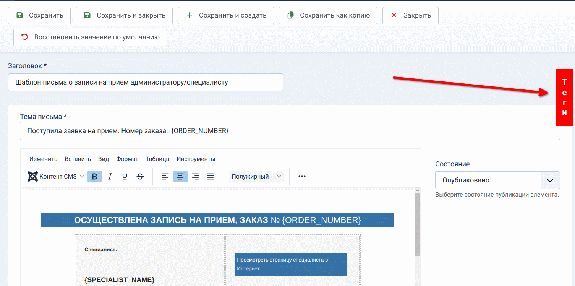The width and height of the screenshot is (575, 286).
Task: Apply underline formatting icon
Action: 125,177
